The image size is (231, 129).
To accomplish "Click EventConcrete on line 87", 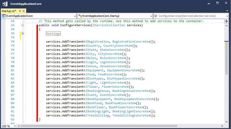I will tap(111, 95).
